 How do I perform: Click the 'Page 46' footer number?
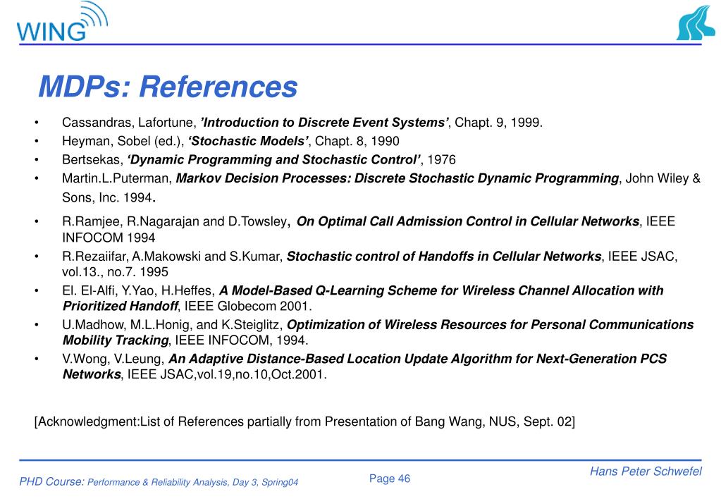click(x=390, y=479)
